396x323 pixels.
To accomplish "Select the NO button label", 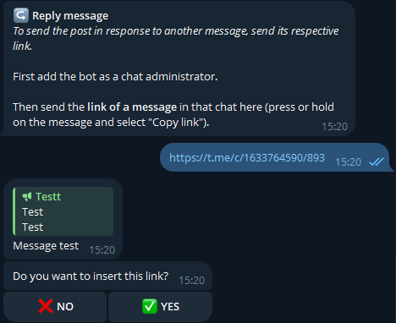I will (65, 306).
